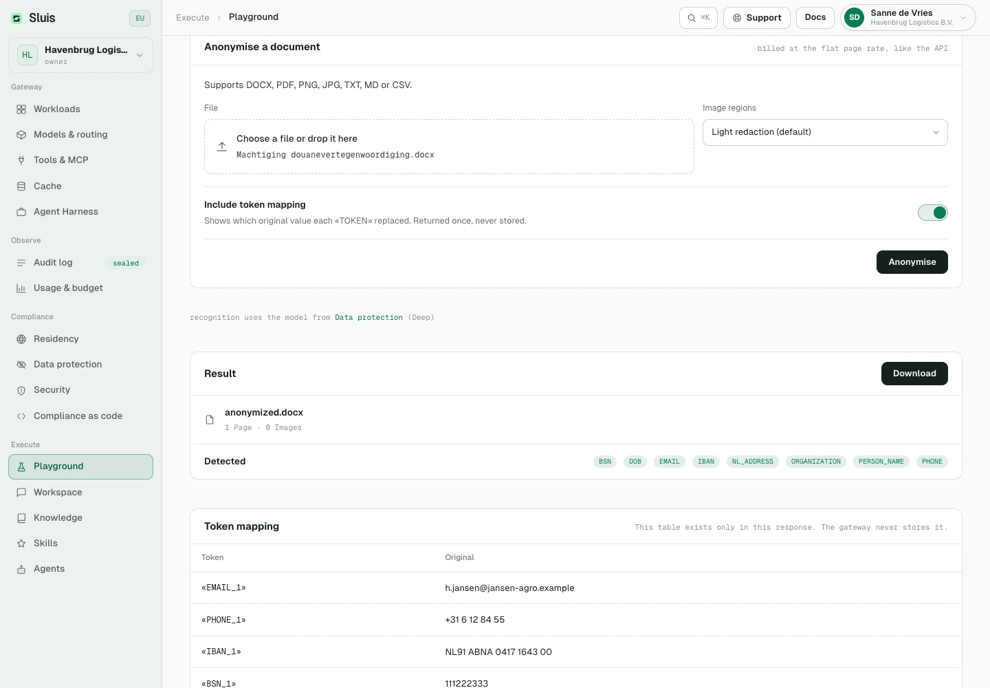Viewport: 990px width, 688px height.
Task: Open the search box with ⌘K hint
Action: click(698, 18)
